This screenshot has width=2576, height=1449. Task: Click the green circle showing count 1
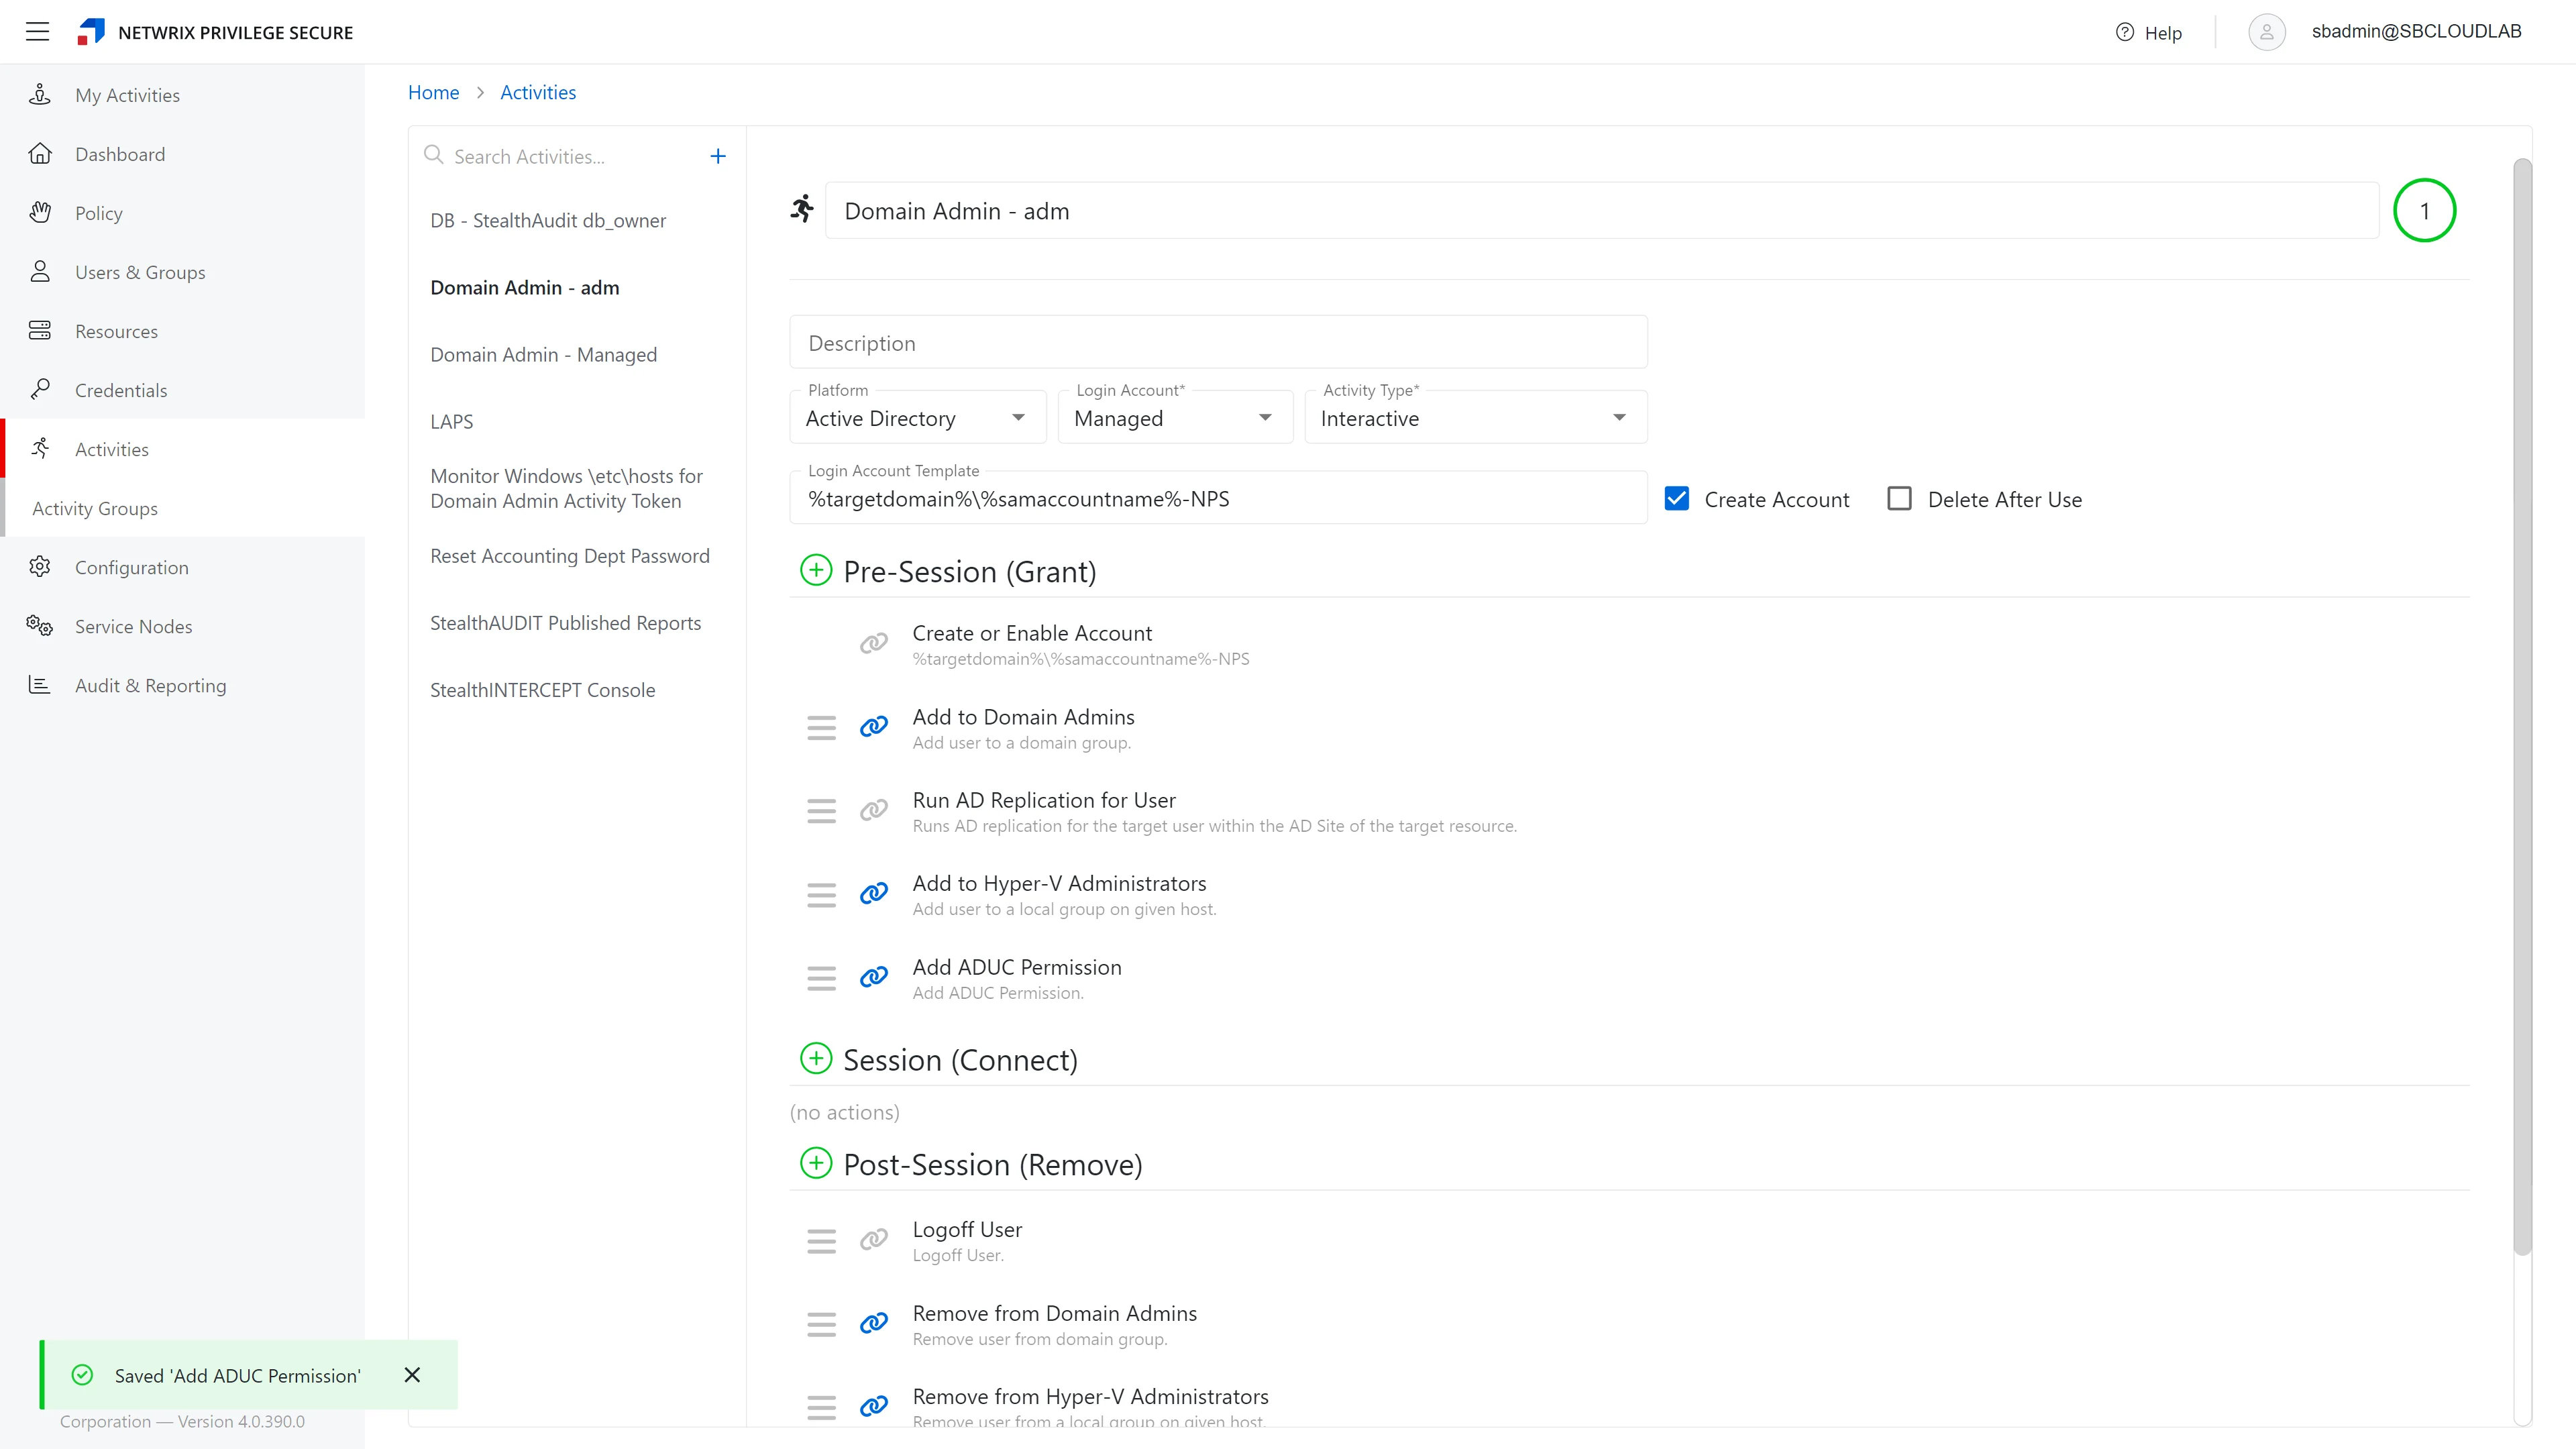coord(2424,210)
